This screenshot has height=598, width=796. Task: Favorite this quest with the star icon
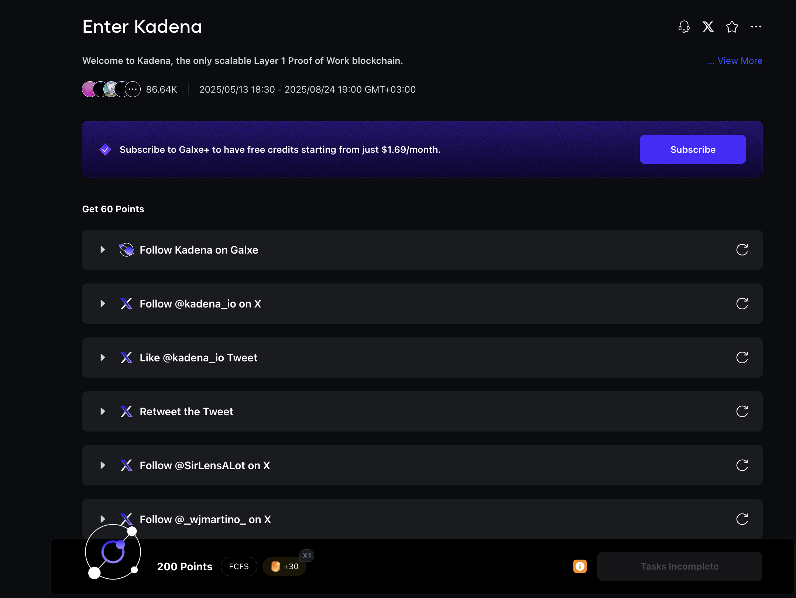tap(732, 27)
